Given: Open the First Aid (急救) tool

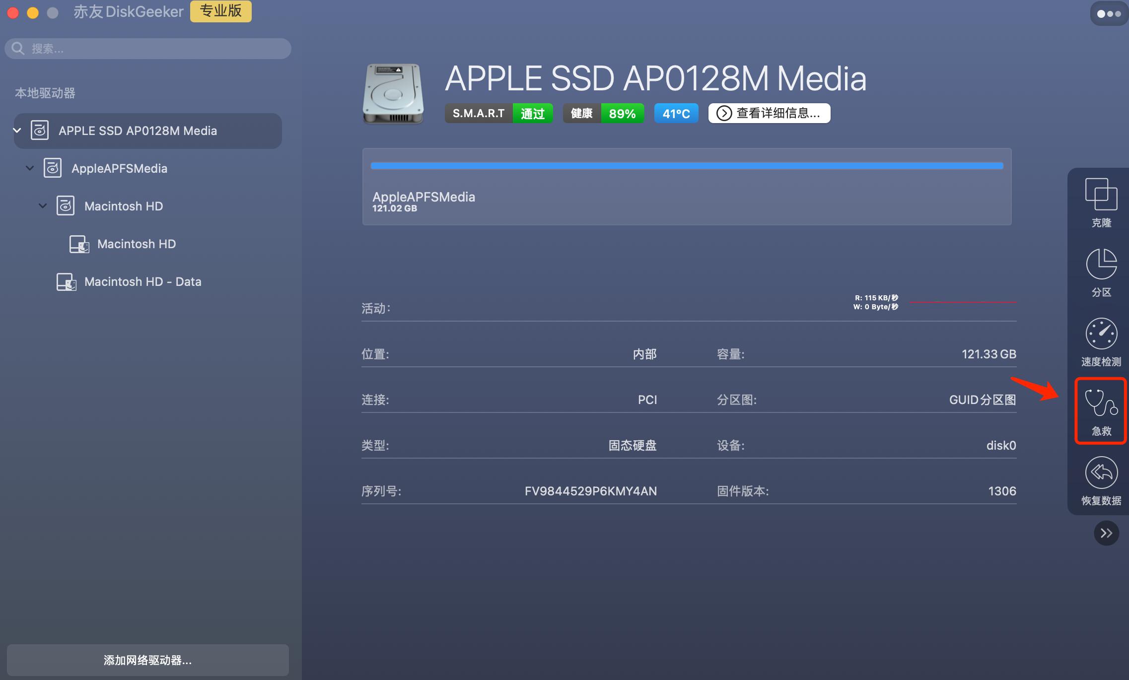Looking at the screenshot, I should pyautogui.click(x=1101, y=411).
